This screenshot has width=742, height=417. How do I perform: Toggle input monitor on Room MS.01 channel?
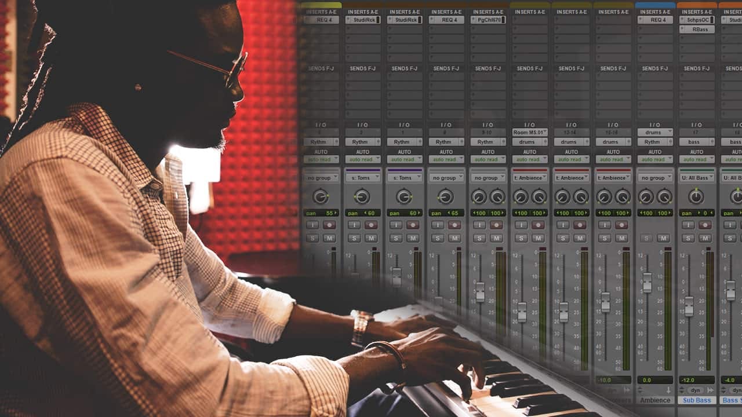[521, 225]
